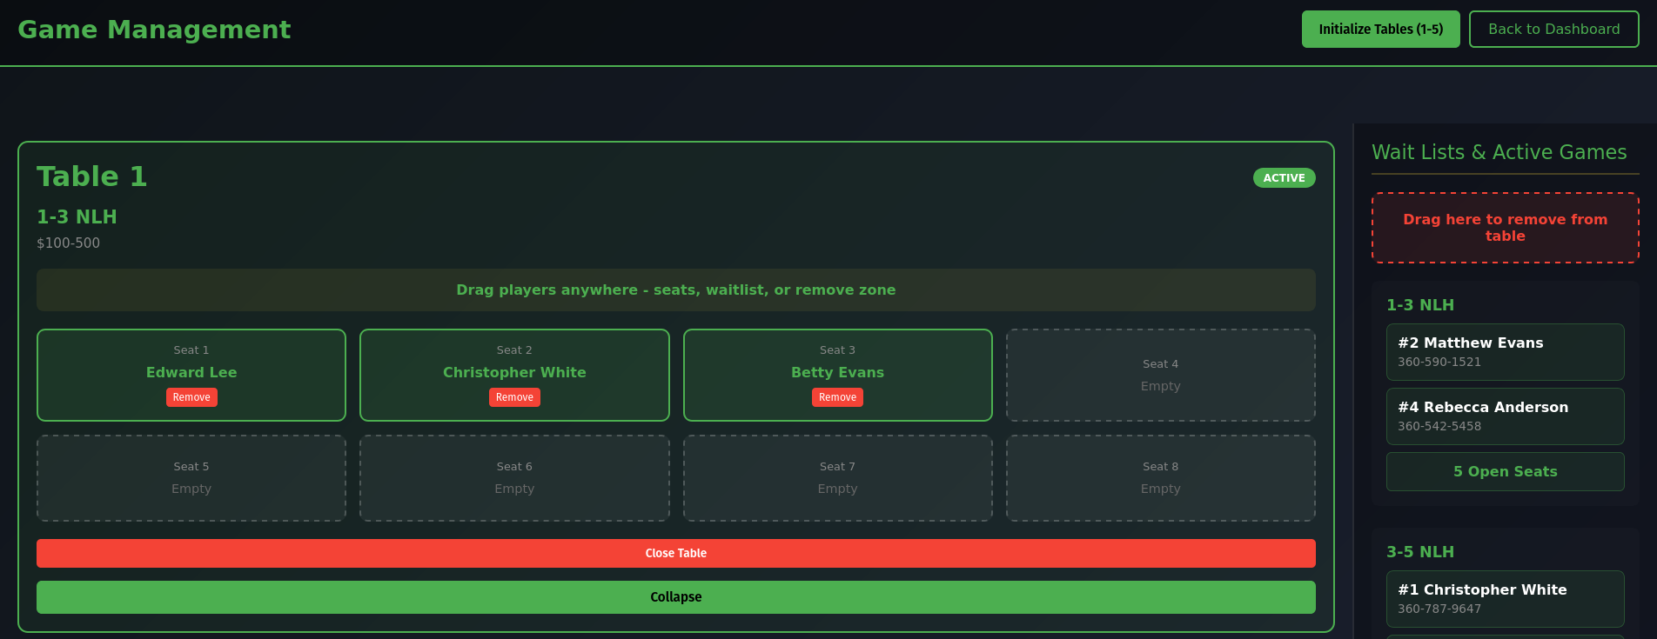Close Table 1 with red button
Viewport: 1657px width, 639px height.
click(x=675, y=554)
